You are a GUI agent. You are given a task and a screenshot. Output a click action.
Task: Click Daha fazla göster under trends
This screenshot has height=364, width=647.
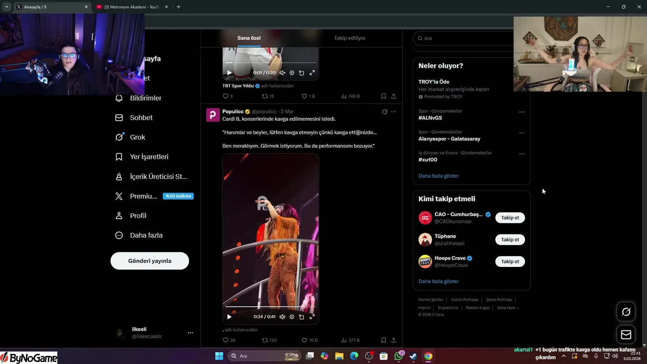[438, 176]
